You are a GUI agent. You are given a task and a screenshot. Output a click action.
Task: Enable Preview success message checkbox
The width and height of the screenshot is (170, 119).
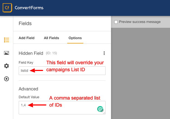(116, 22)
